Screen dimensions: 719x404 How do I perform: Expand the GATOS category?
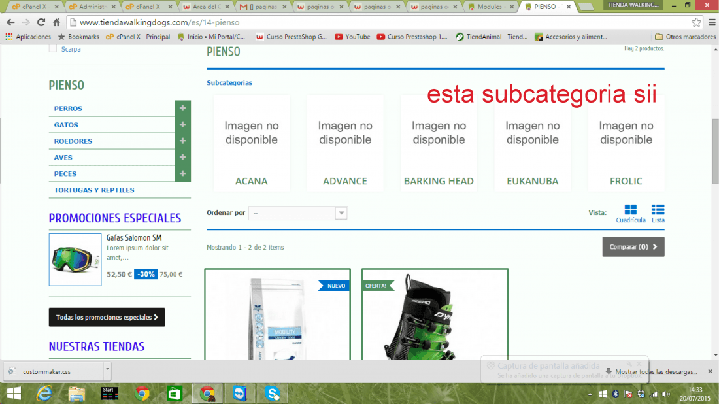tap(182, 125)
